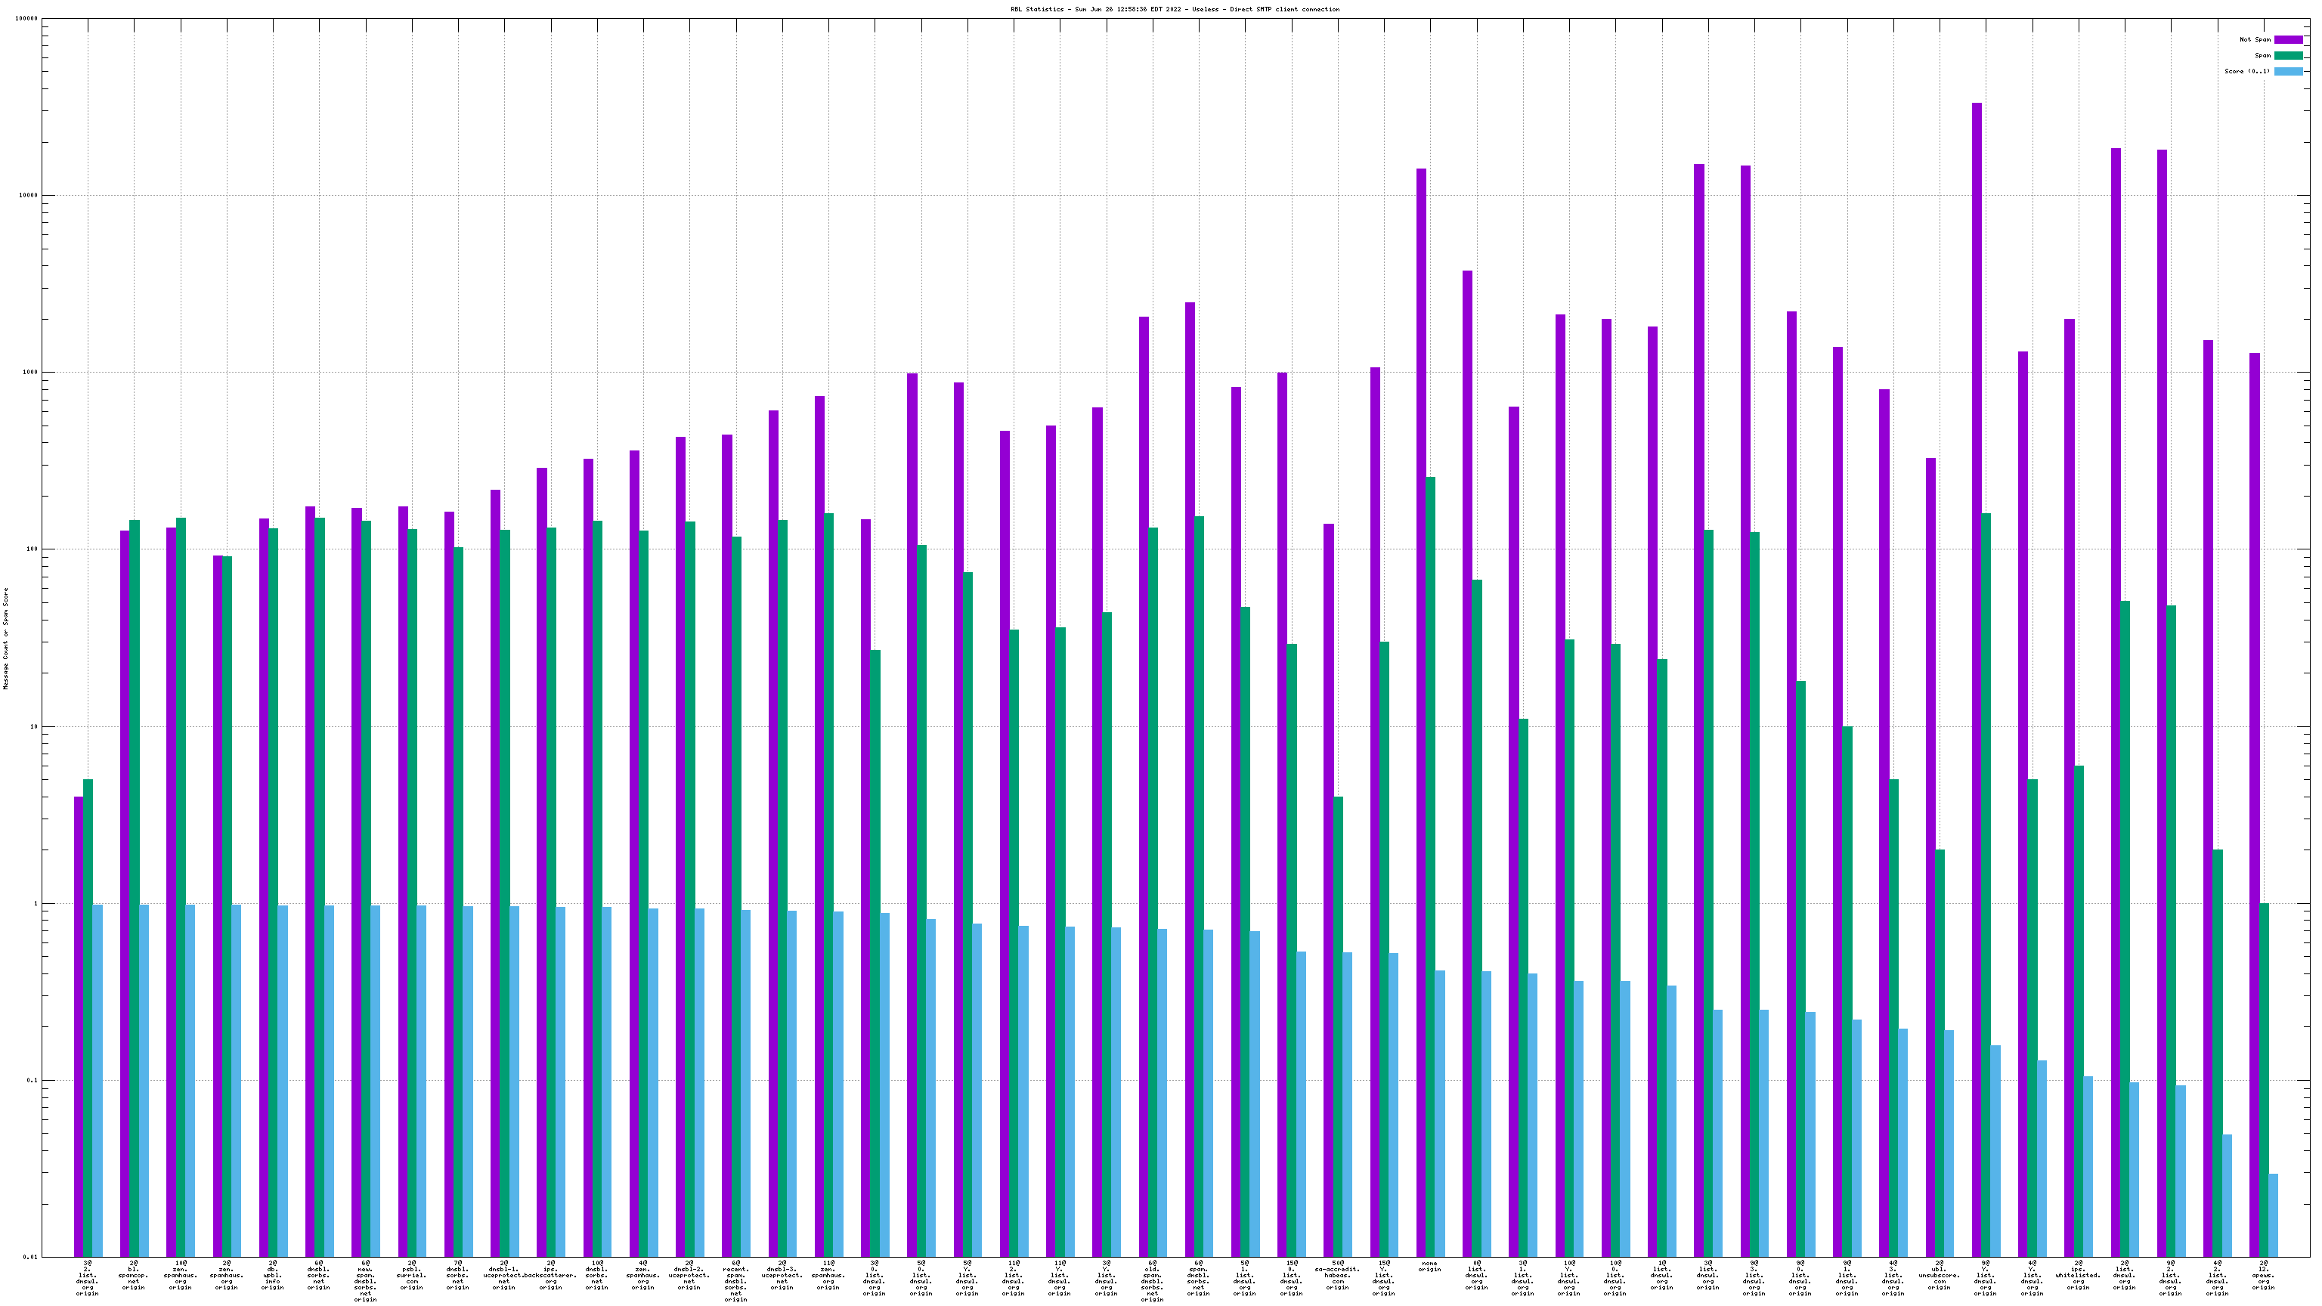Select the 'Not Spam' legend label
The image size is (2322, 1306).
pyautogui.click(x=2255, y=39)
